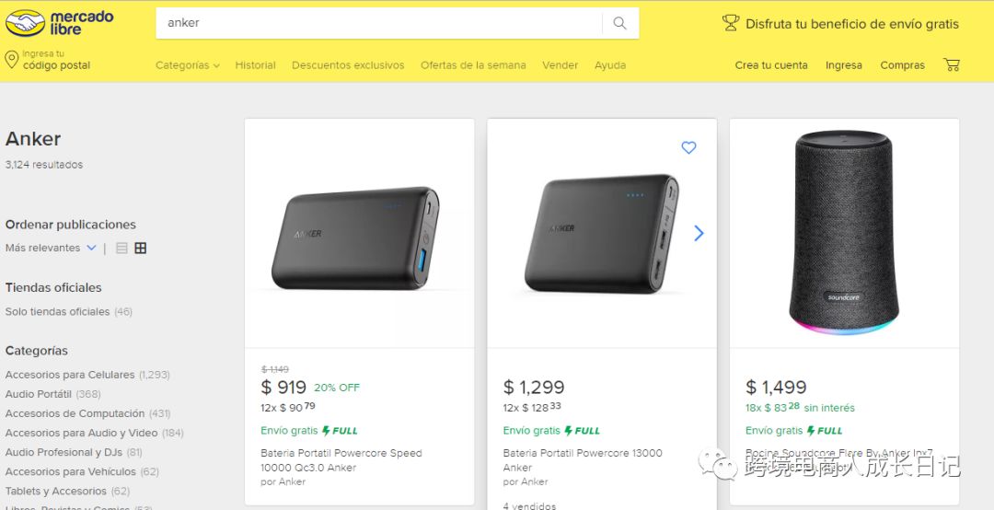Click the Crea tu cuenta link
The height and width of the screenshot is (510, 994).
770,65
